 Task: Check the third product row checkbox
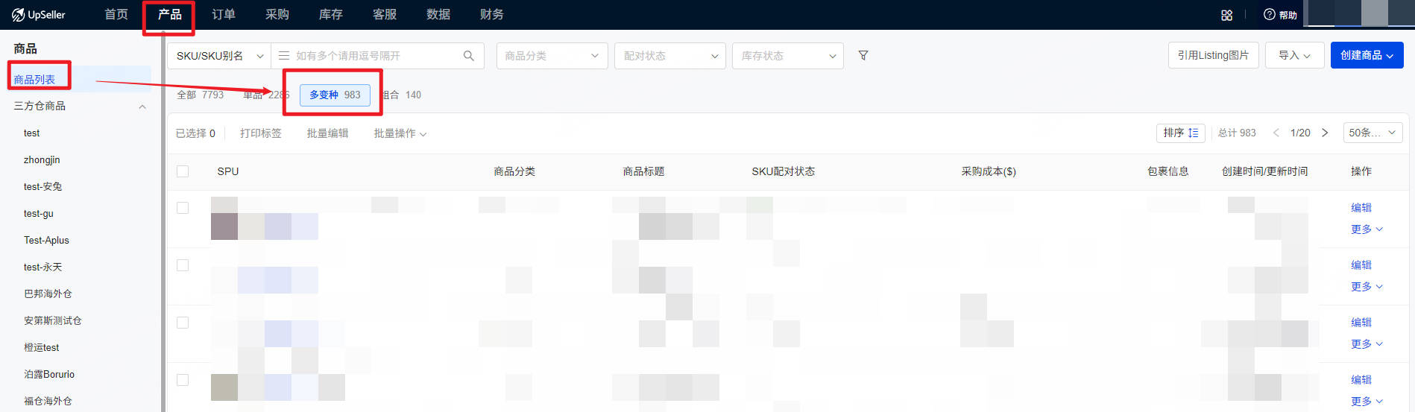click(183, 323)
